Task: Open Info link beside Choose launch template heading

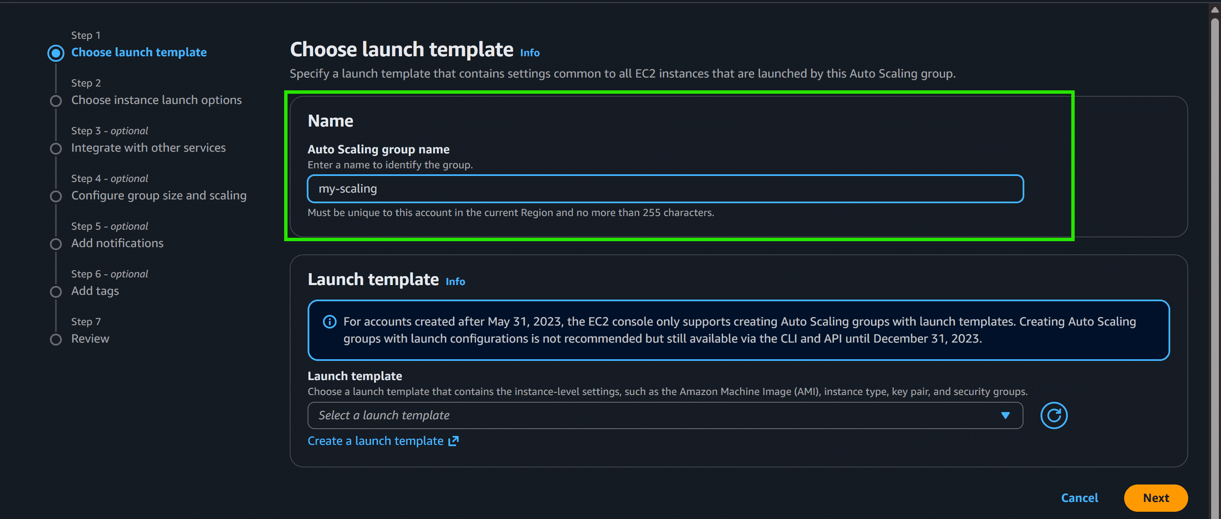Action: [x=530, y=52]
